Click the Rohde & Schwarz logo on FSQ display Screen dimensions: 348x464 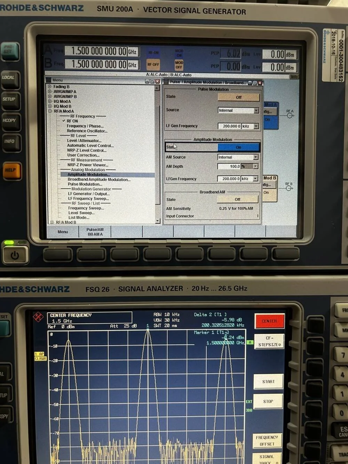pos(38,317)
